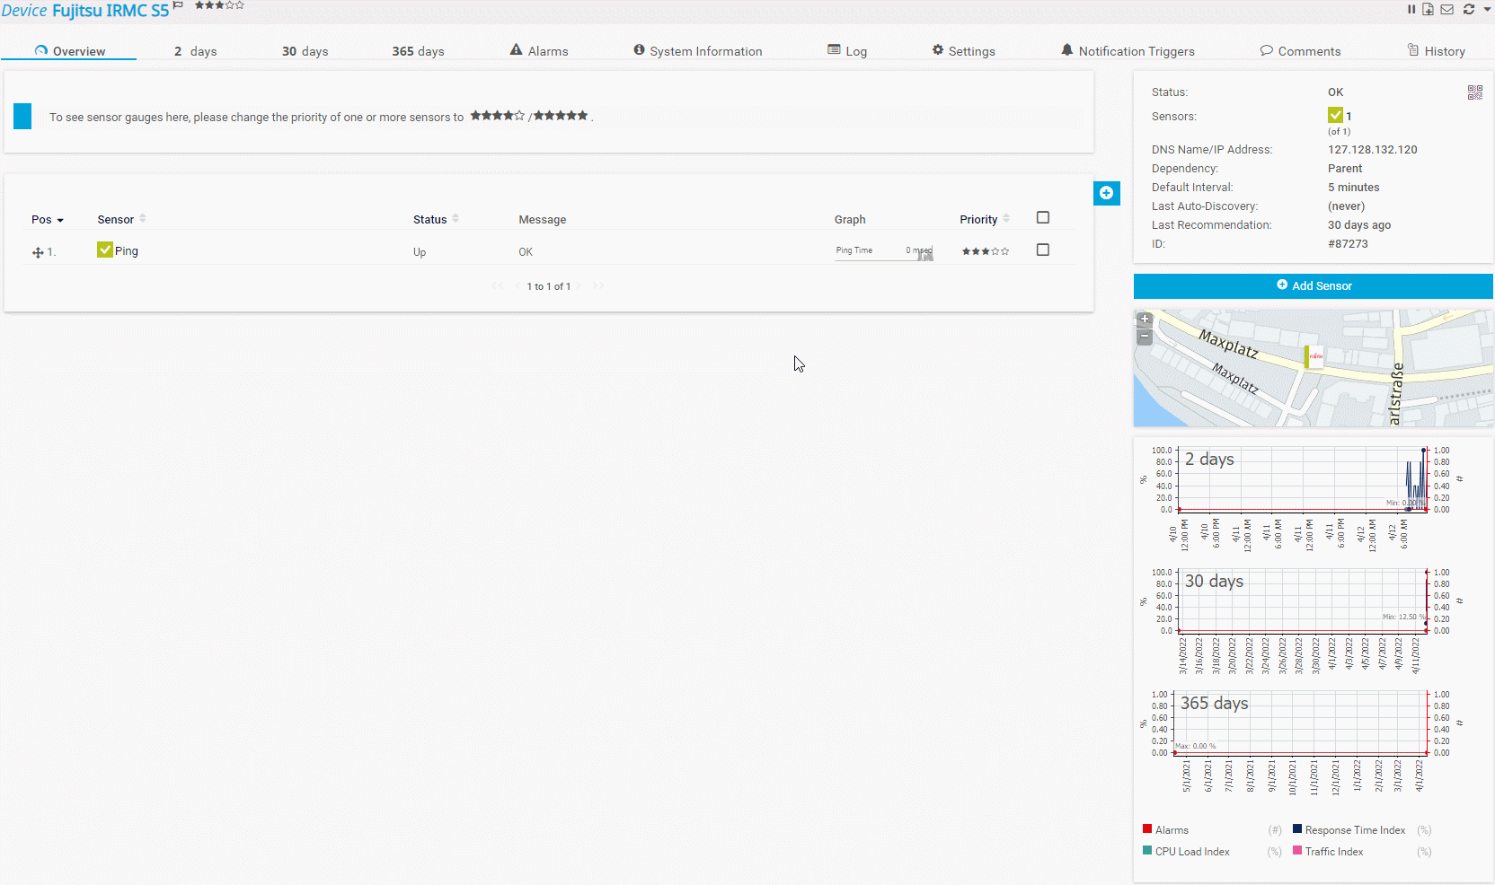Image resolution: width=1495 pixels, height=885 pixels.
Task: Zoom out on the location map
Action: click(1145, 337)
